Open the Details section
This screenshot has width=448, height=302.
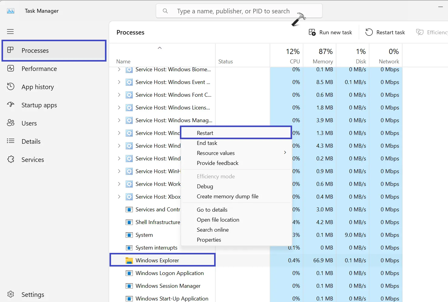(31, 141)
